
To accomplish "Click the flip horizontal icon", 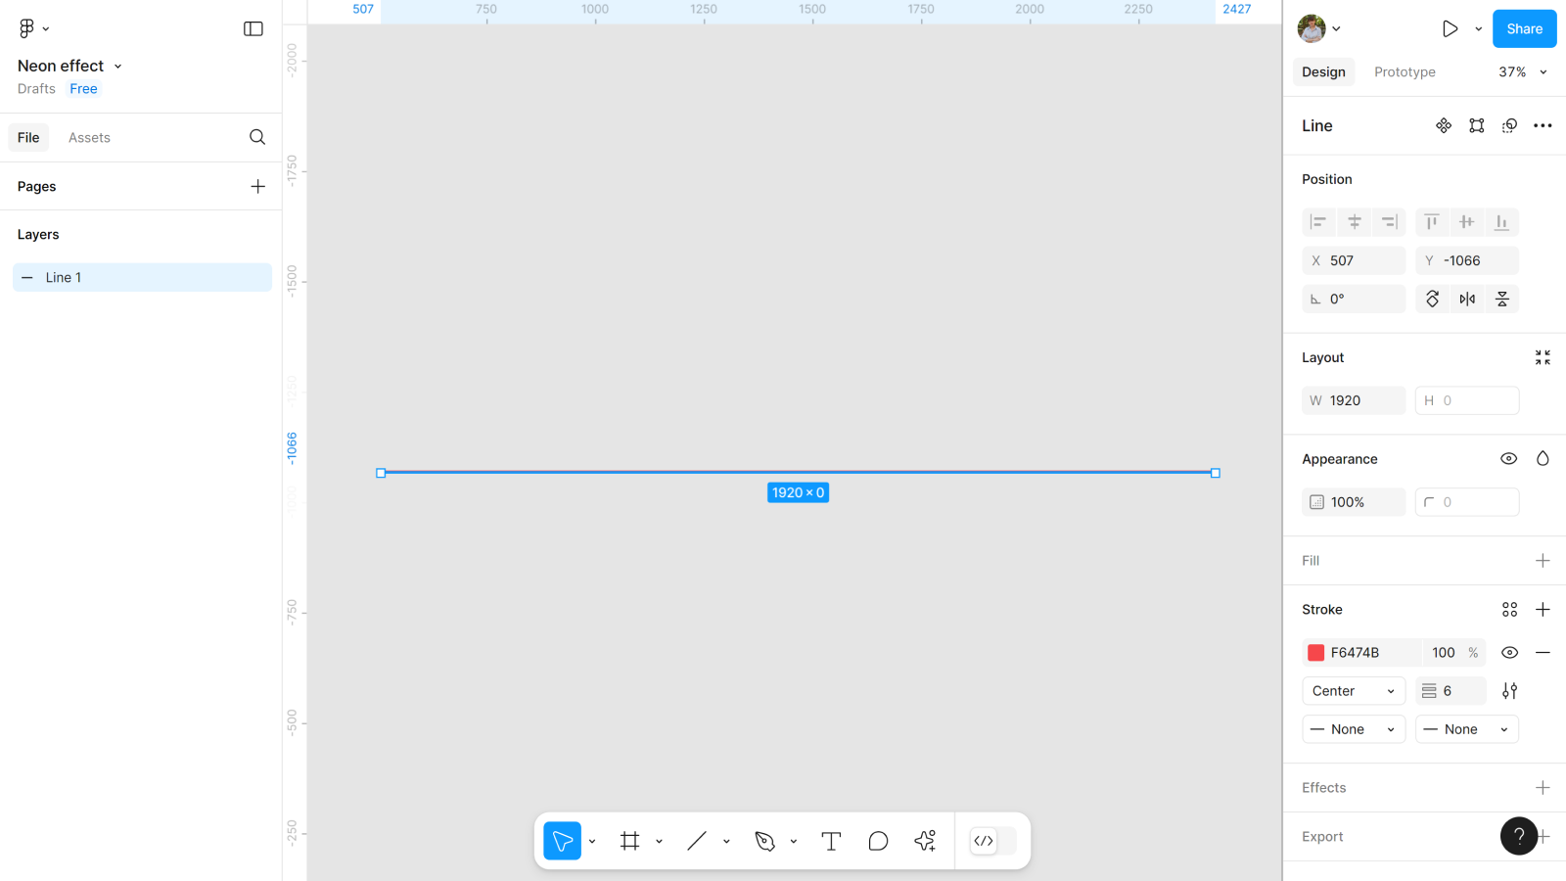I will pos(1467,300).
